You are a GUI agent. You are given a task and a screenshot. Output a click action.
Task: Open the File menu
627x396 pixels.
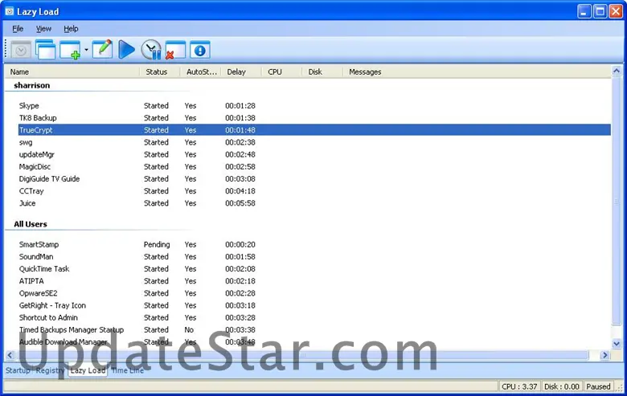click(18, 29)
